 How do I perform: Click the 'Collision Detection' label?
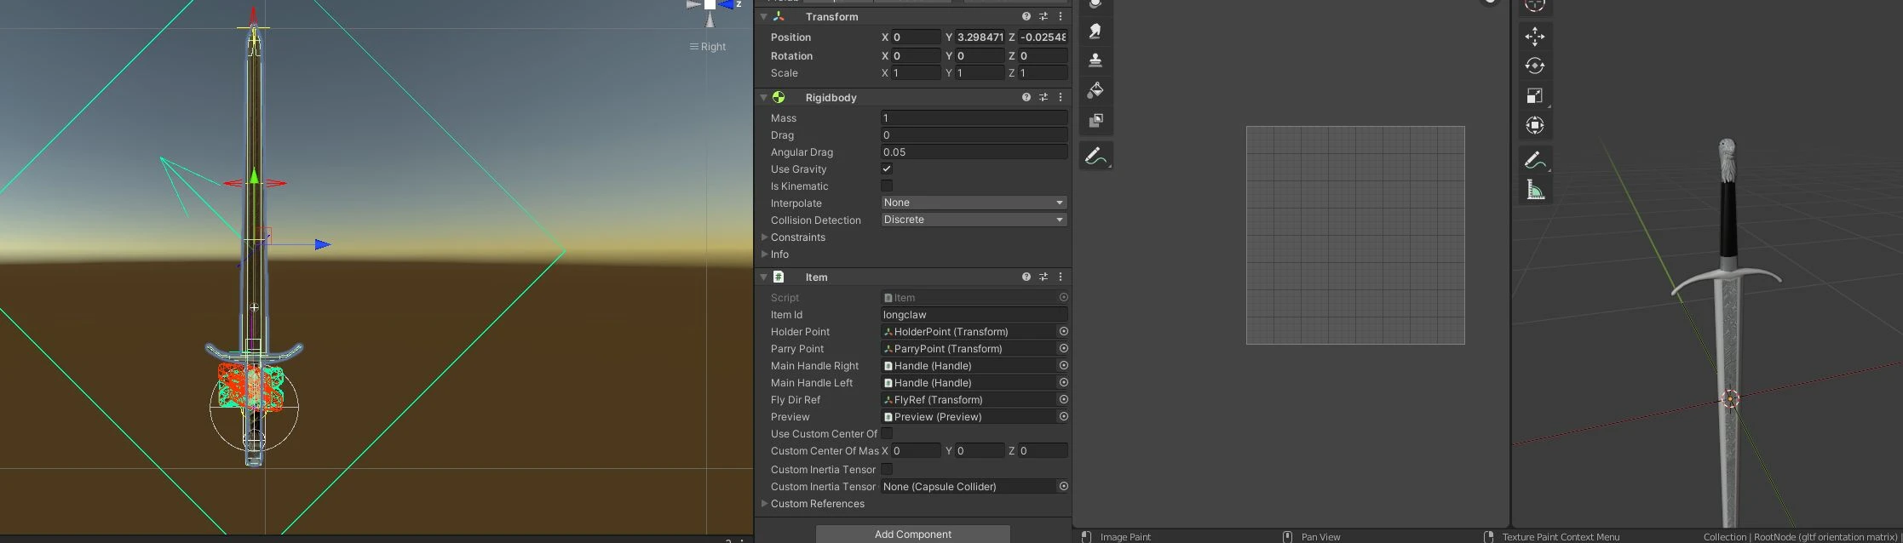tap(815, 220)
